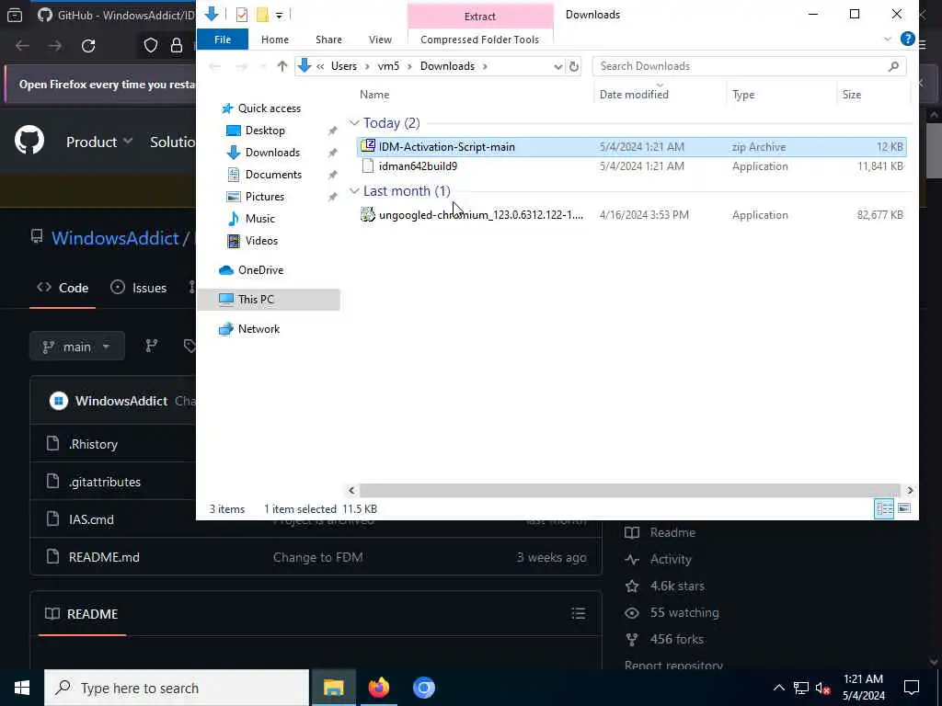Open the GitHub Code tab

(63, 288)
